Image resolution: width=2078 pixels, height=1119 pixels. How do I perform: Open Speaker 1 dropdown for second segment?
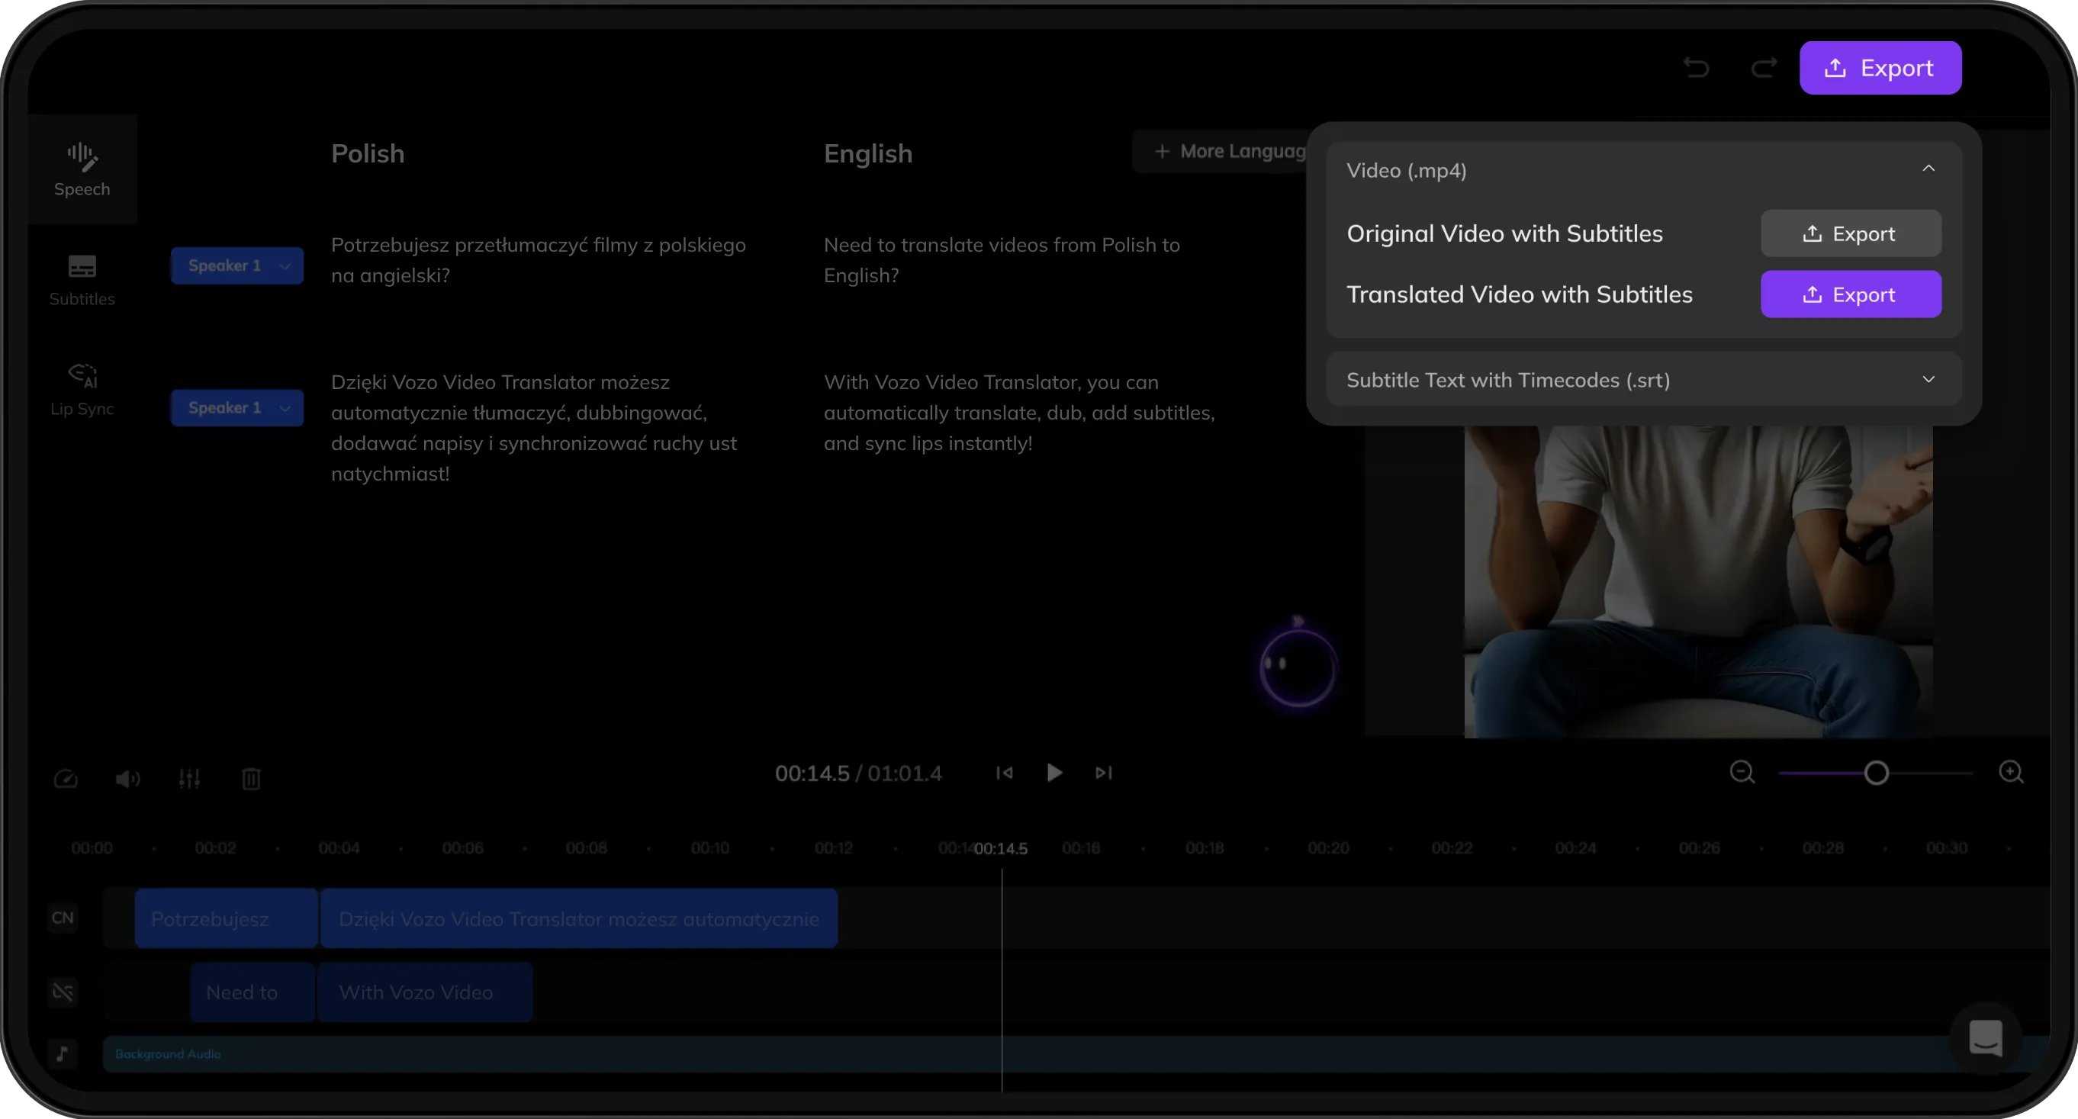[237, 407]
